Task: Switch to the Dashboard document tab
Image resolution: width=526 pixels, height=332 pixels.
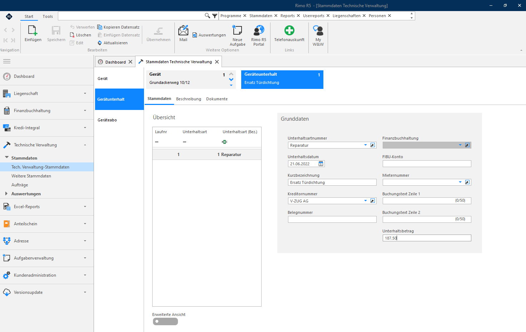Action: (x=115, y=62)
